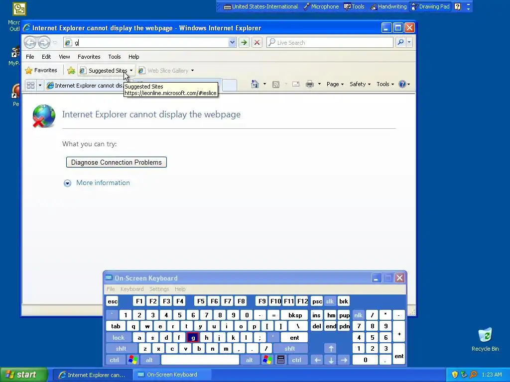Click the space bar on On-Screen Keyboard

(200, 360)
